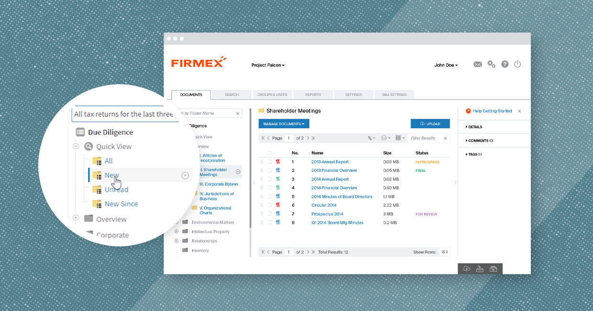Open the mail envelope icon in header

pos(477,65)
